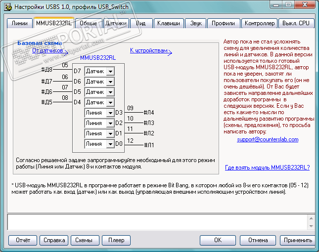Open the Датчики tab
Screen dimensions: 319x252
[x=116, y=23]
